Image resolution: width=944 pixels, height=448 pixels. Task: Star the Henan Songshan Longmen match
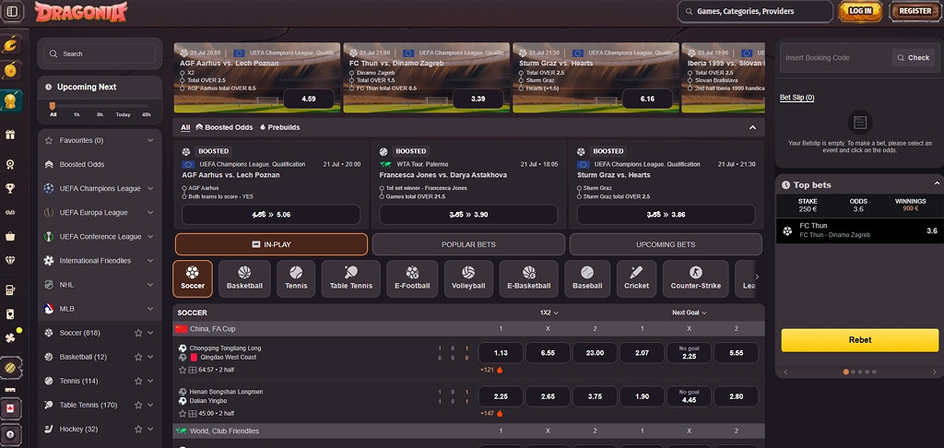coord(183,414)
